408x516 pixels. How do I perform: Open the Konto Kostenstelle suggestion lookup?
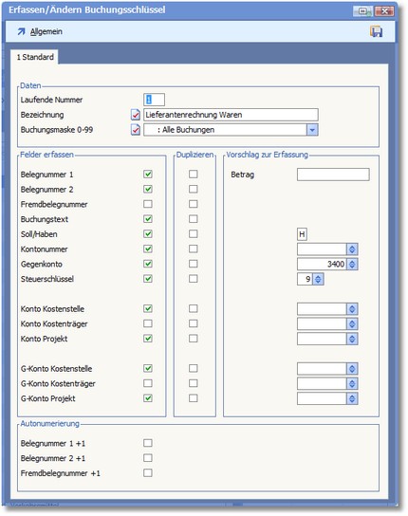click(x=352, y=309)
